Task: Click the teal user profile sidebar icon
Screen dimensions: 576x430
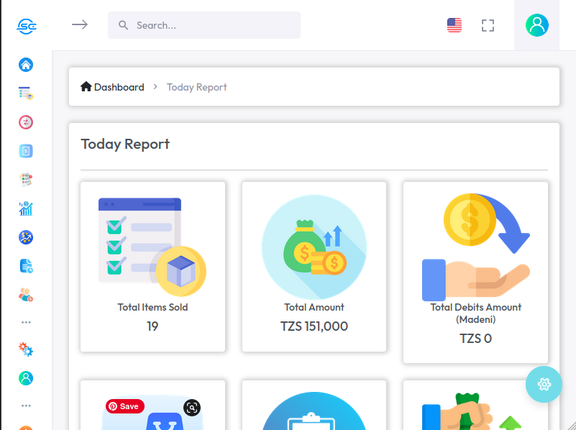Action: tap(26, 378)
